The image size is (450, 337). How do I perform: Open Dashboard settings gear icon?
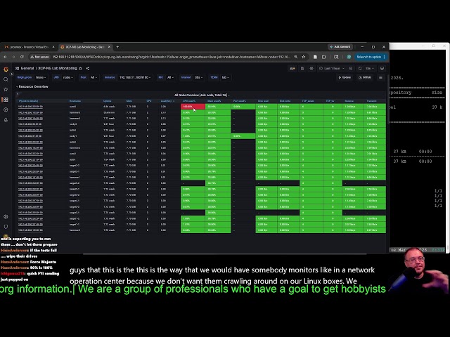311,69
